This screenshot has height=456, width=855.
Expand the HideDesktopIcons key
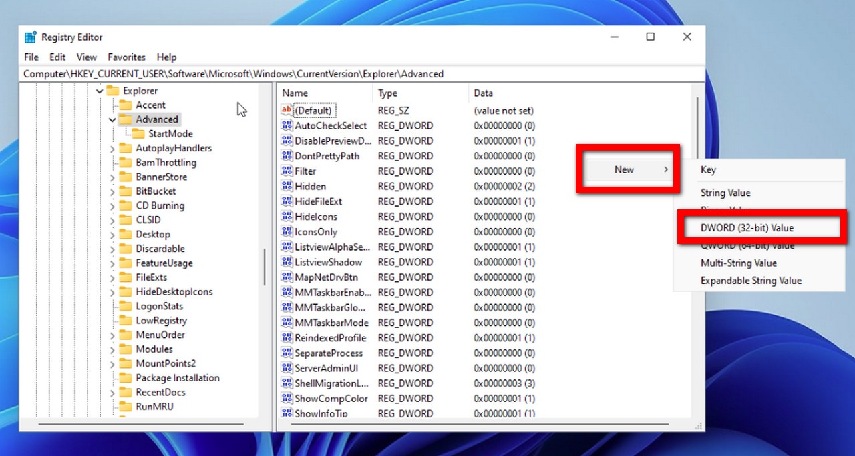112,292
